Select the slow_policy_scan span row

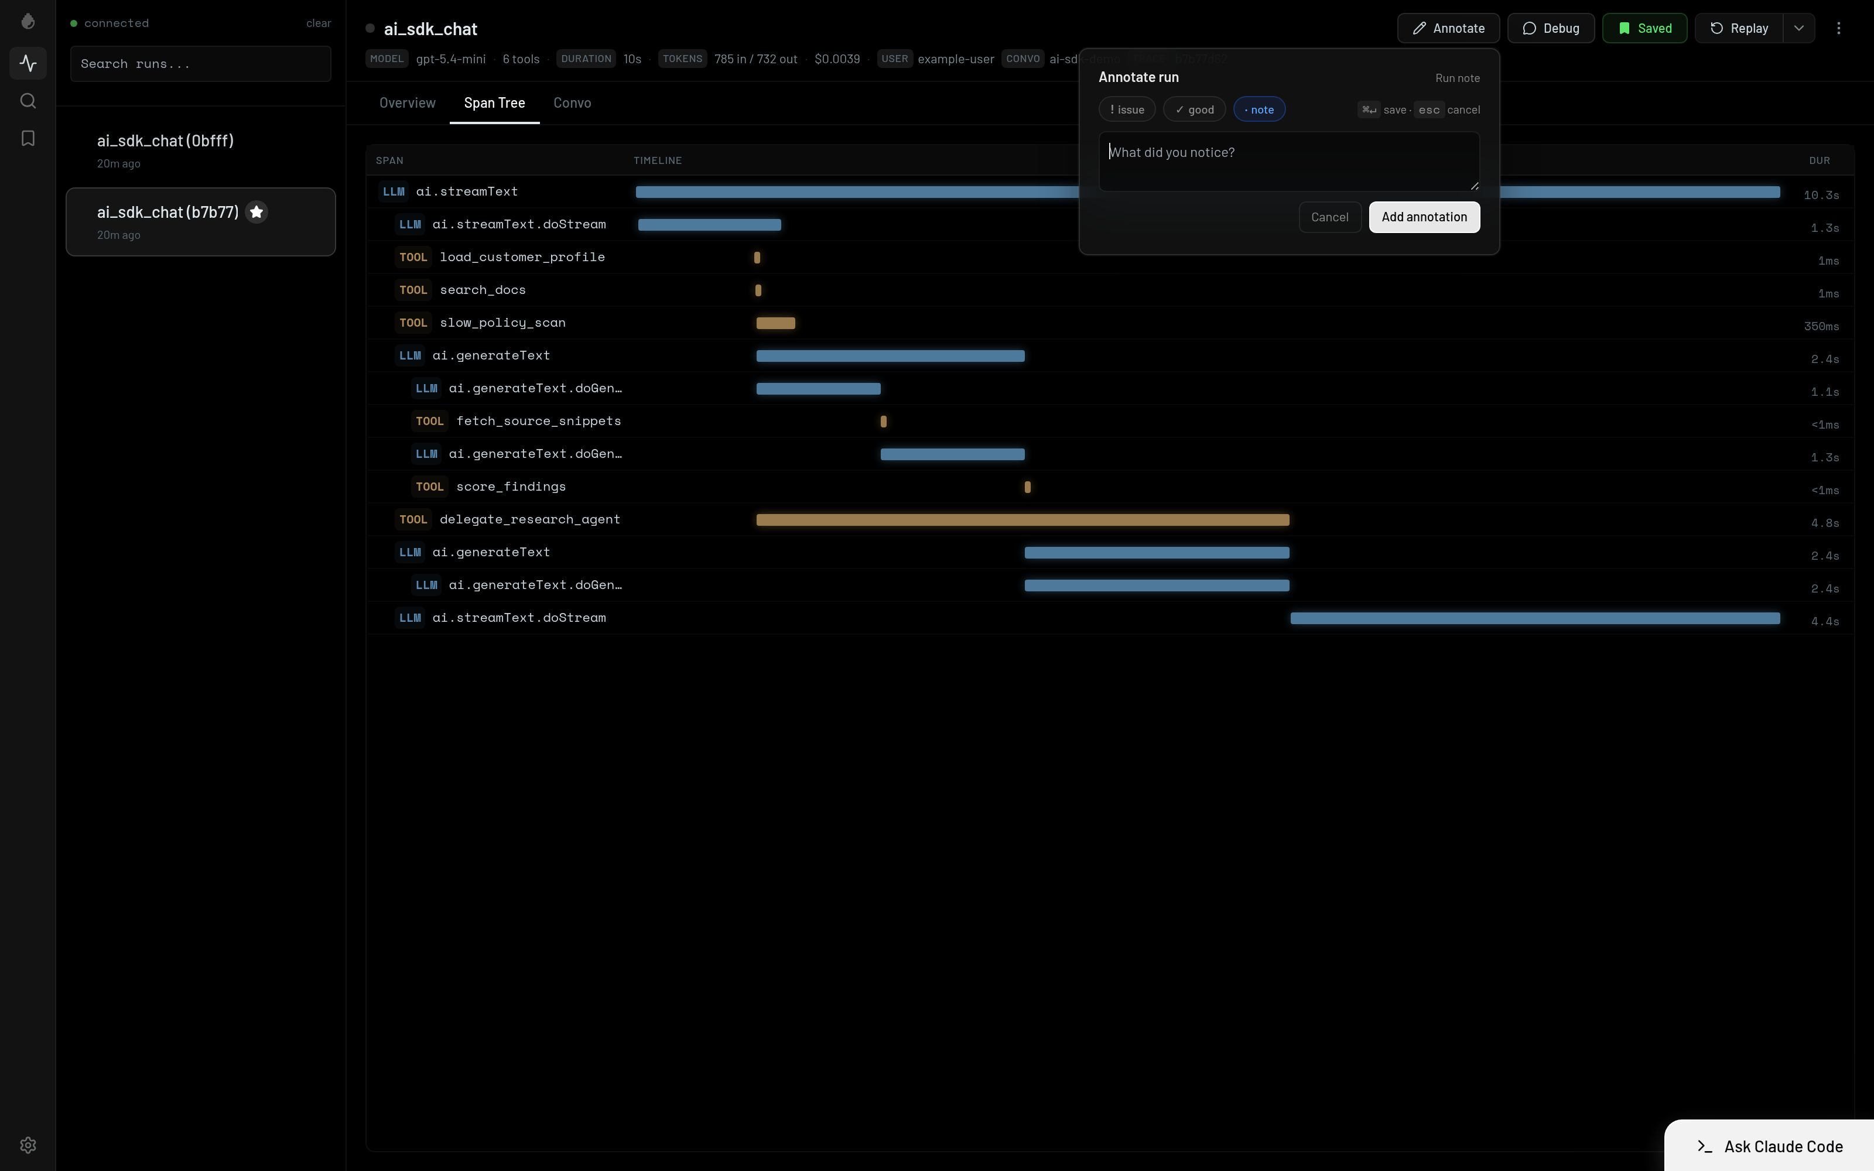(x=1110, y=323)
